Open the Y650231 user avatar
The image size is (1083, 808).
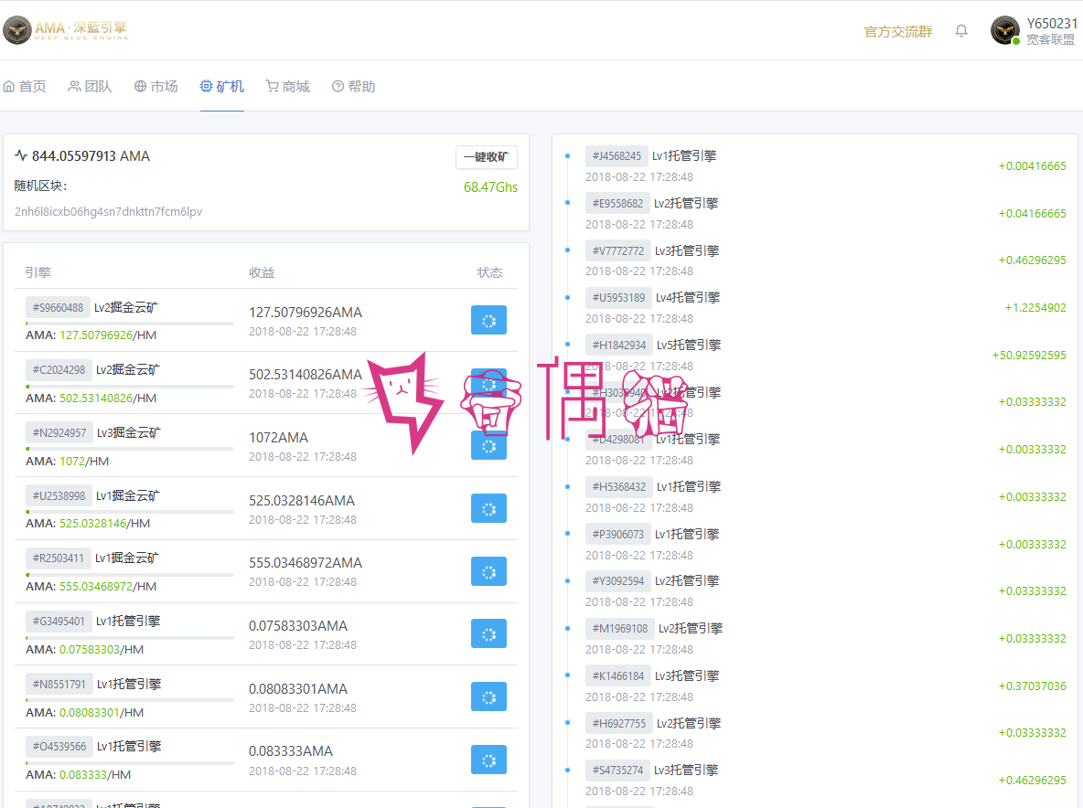[x=1005, y=30]
